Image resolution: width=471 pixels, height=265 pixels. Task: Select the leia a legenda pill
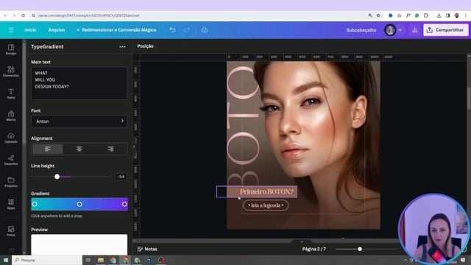[x=266, y=205]
